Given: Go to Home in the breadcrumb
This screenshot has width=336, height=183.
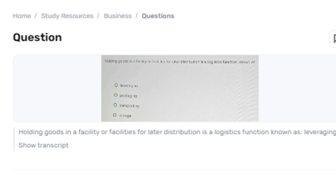Looking at the screenshot, I should [22, 16].
